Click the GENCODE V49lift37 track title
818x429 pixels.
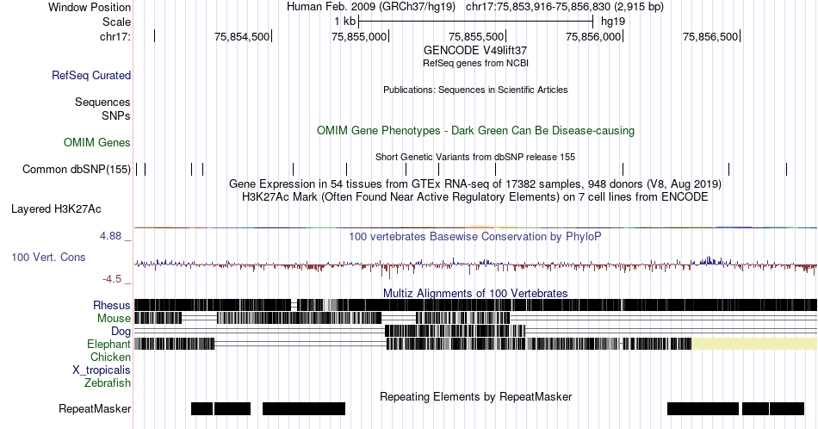click(x=475, y=51)
